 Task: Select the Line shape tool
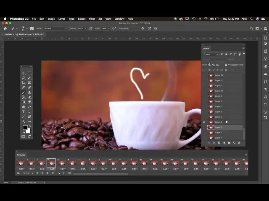pos(23,116)
